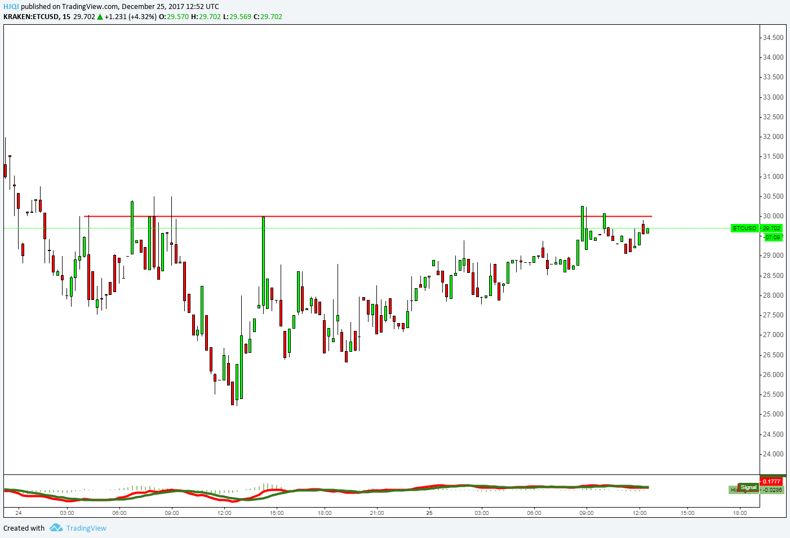Click the 25.000 price axis label
This screenshot has height=538, width=790.
point(773,414)
